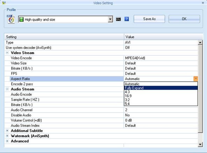207x153 pixels.
Task: Click the scrollbar down arrow
Action: coord(200,144)
